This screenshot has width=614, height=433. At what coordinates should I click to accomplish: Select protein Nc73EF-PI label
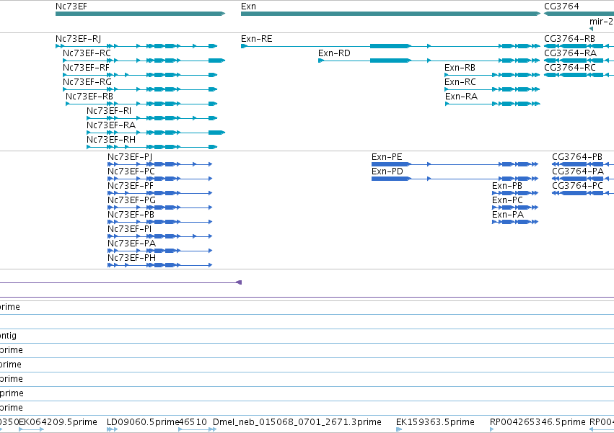click(x=129, y=229)
